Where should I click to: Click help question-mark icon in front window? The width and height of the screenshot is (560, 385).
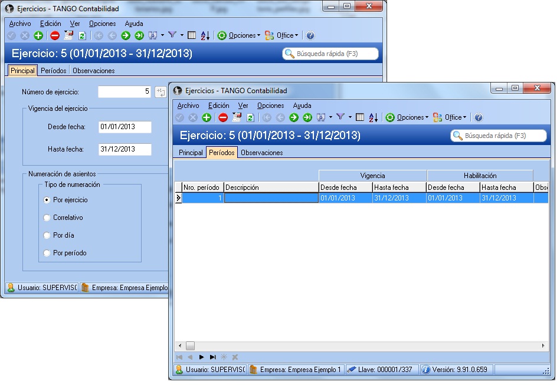click(479, 117)
